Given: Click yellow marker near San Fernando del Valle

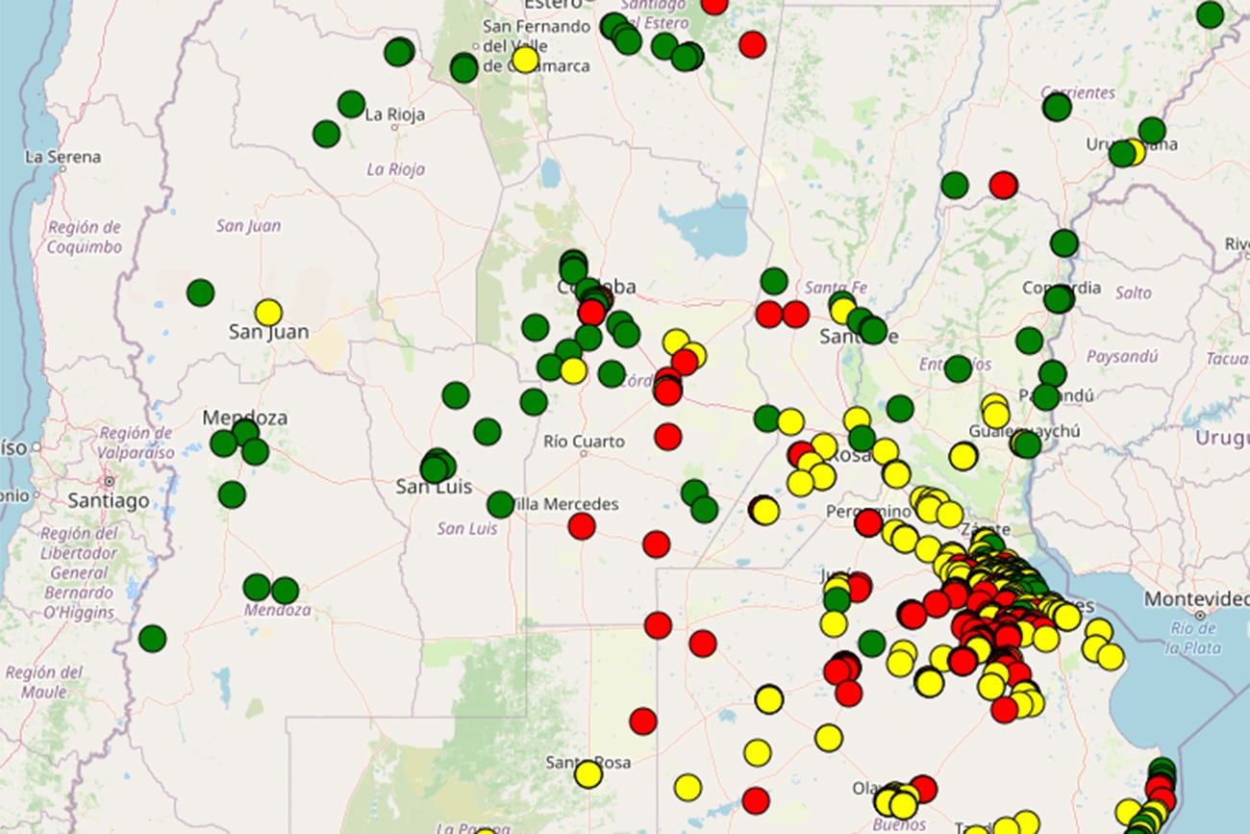Looking at the screenshot, I should pyautogui.click(x=525, y=60).
